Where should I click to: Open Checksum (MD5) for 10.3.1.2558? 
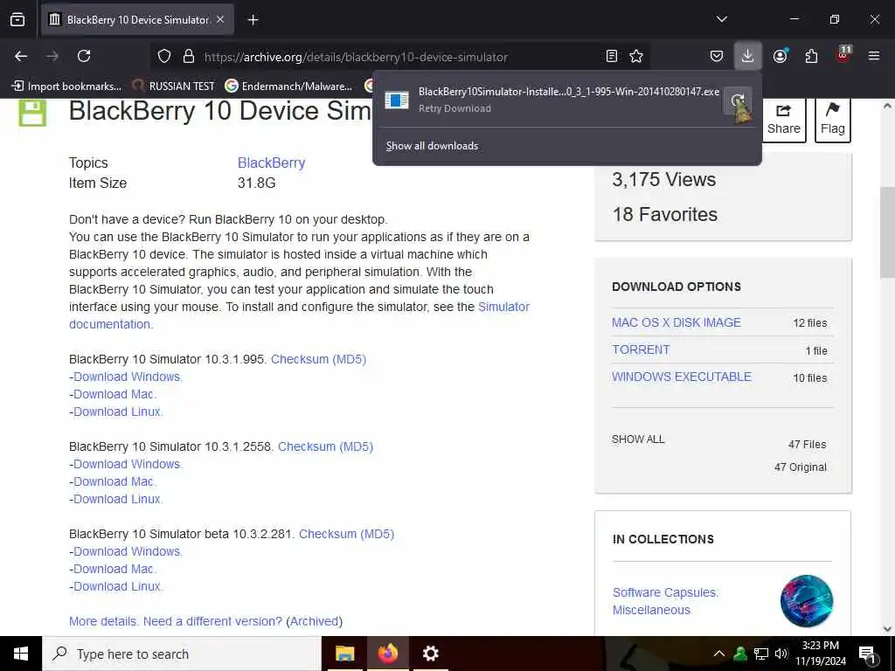click(325, 446)
